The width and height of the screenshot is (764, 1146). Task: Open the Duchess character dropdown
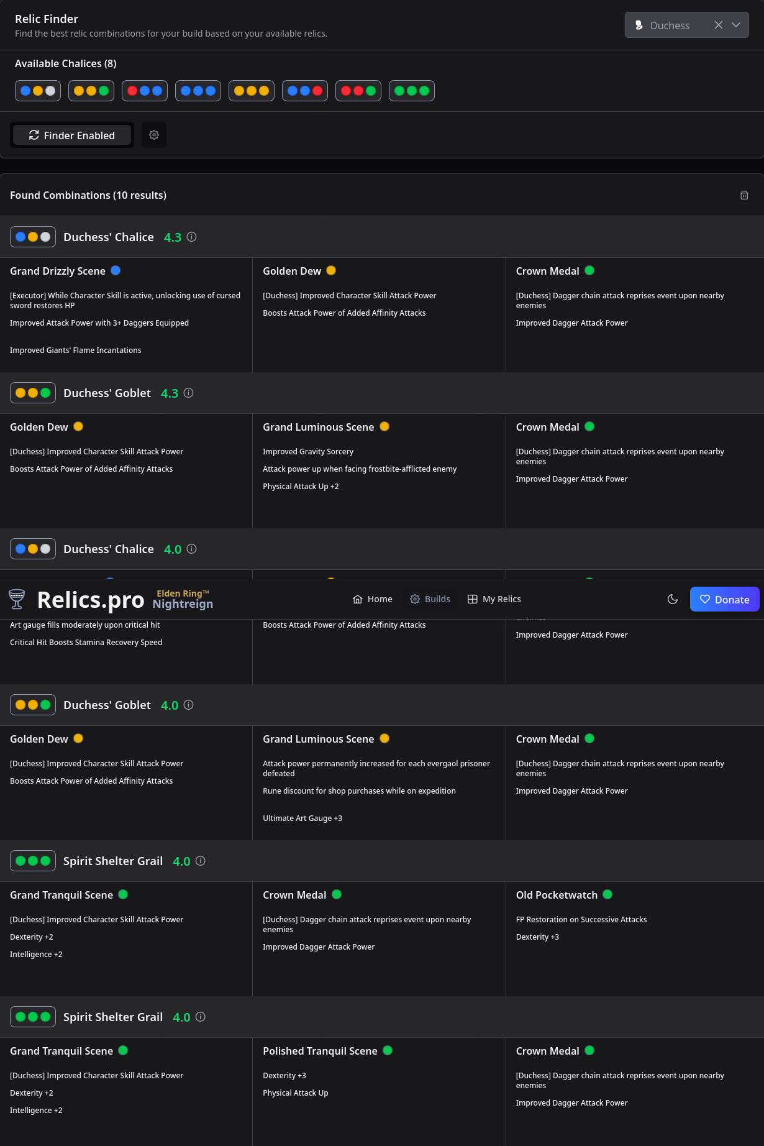(686, 25)
